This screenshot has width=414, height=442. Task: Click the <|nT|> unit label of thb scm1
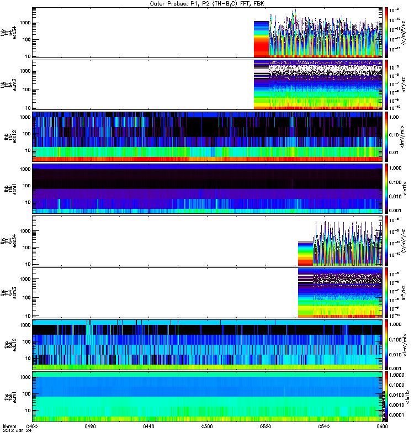pos(405,188)
